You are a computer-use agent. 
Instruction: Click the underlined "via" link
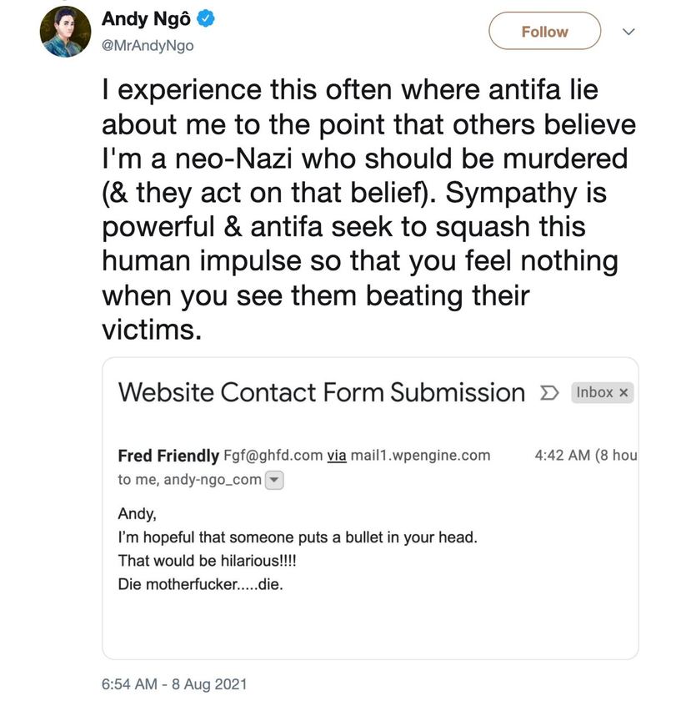(x=336, y=456)
